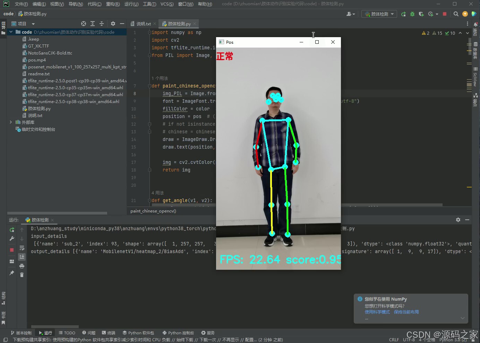Open Search Everywhere magnifier
This screenshot has width=480, height=343.
[456, 14]
